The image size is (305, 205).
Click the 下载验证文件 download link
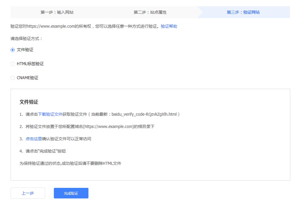click(x=50, y=114)
